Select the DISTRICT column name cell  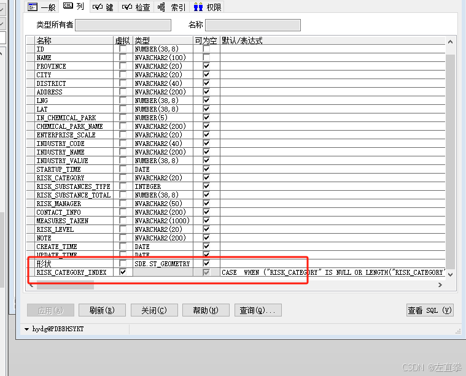(x=74, y=83)
